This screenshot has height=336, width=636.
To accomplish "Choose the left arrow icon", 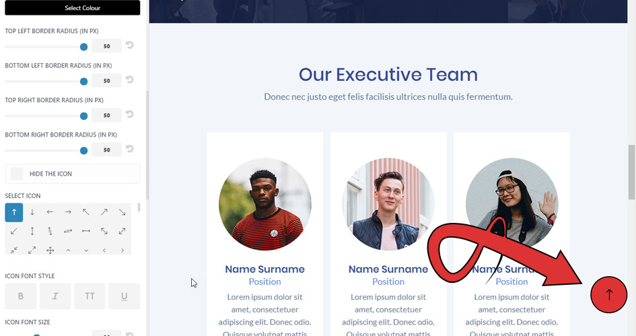I will [x=50, y=212].
